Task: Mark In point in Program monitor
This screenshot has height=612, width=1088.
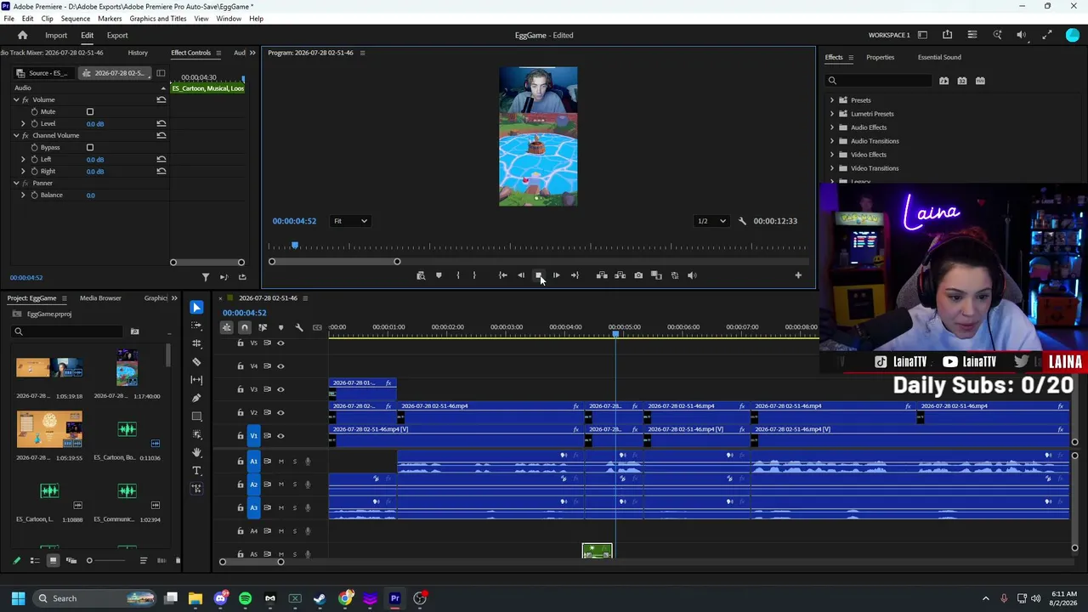Action: (457, 275)
